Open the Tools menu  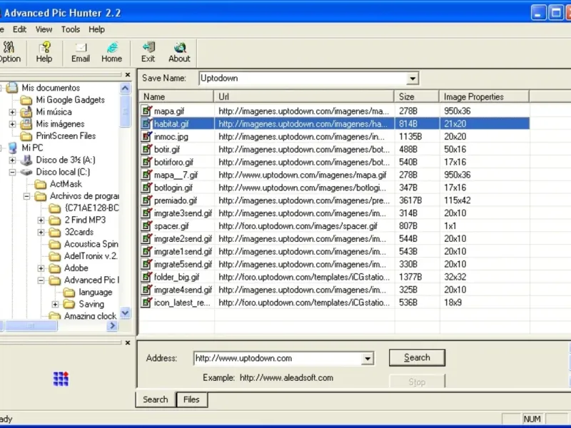[70, 29]
